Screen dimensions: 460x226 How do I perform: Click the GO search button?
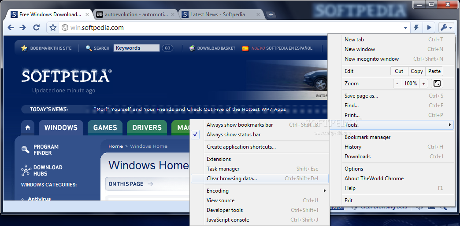click(x=167, y=48)
